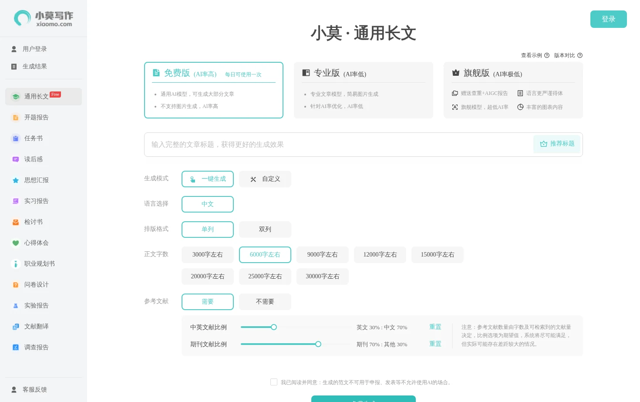The height and width of the screenshot is (402, 640).
Task: Click the 思想汇报 star icon
Action: coord(16,180)
